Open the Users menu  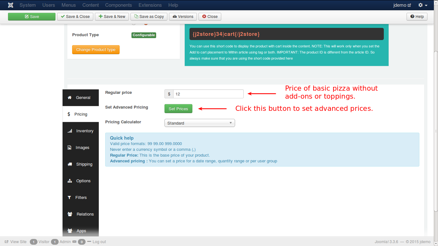pyautogui.click(x=48, y=5)
